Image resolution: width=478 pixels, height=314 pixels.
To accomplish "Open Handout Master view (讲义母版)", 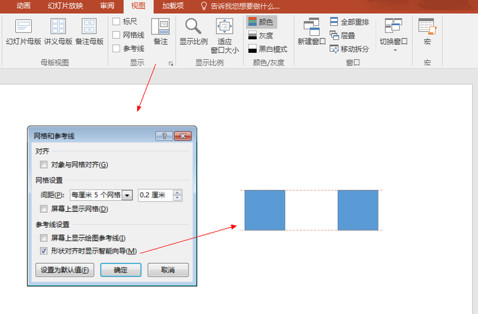I will (x=58, y=32).
